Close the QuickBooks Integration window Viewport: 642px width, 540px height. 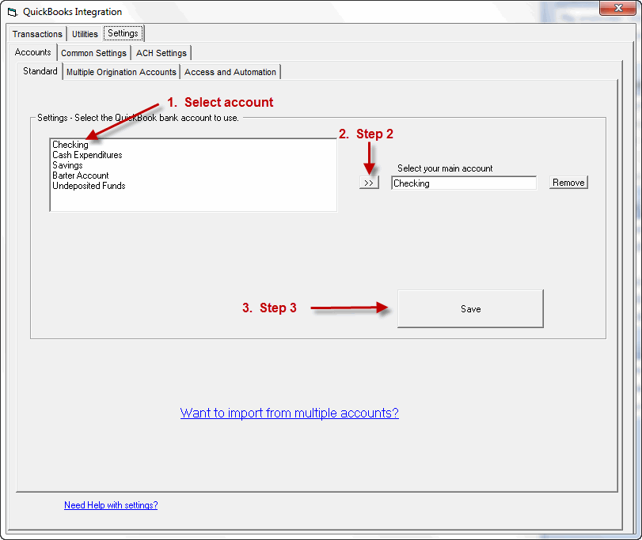[618, 8]
